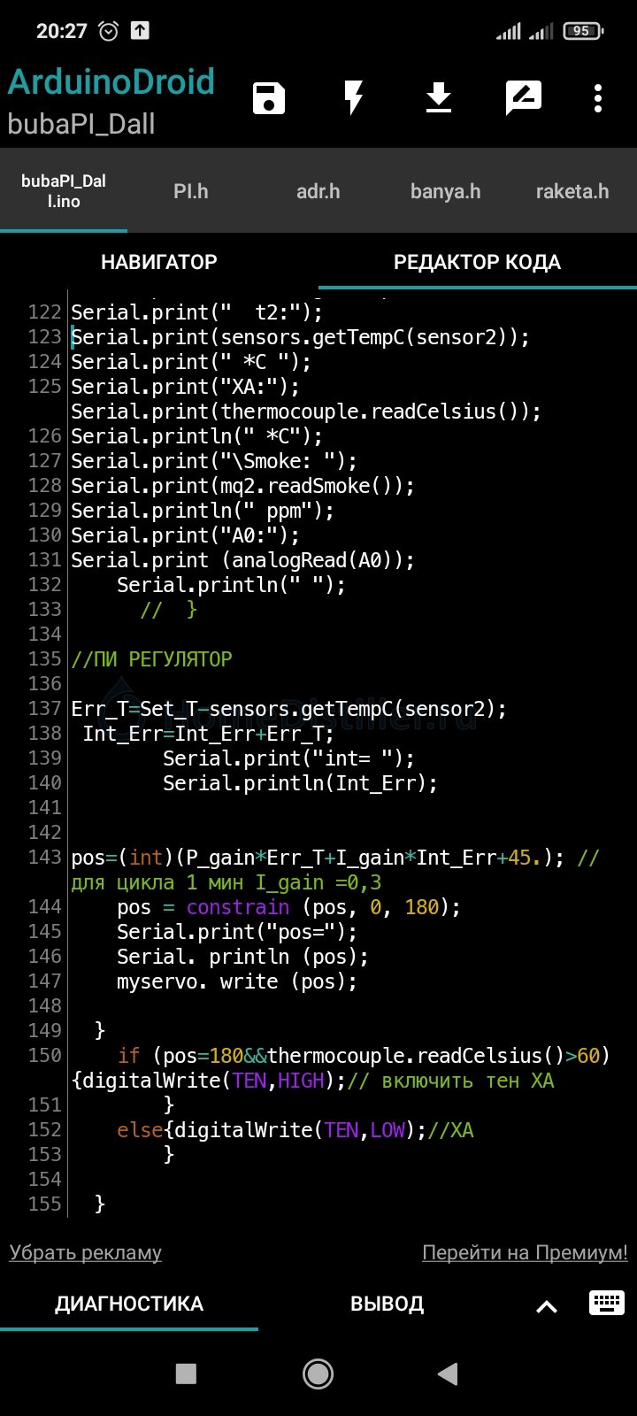Open the three-dot overflow menu
Viewport: 637px width, 1416px height.
598,98
